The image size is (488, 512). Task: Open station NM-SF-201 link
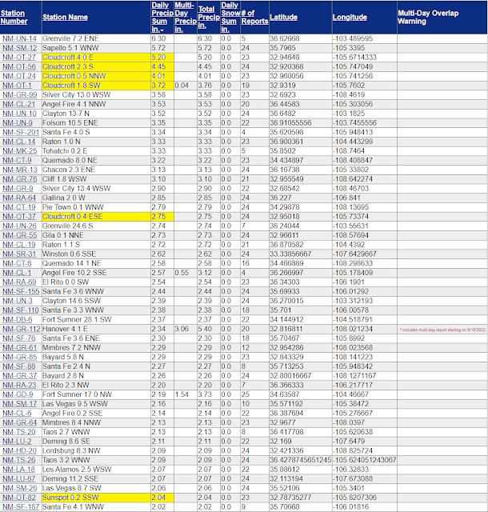pyautogui.click(x=21, y=132)
